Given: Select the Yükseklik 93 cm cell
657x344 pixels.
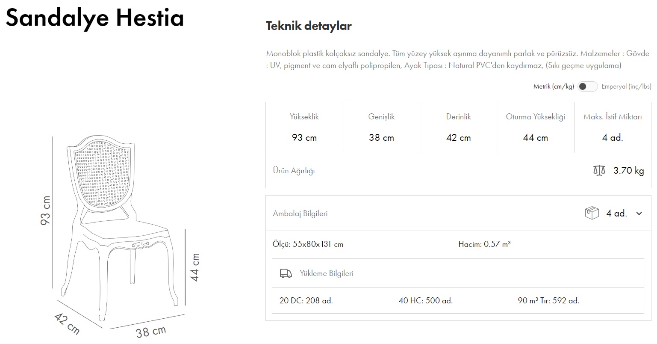Looking at the screenshot, I should [x=304, y=128].
